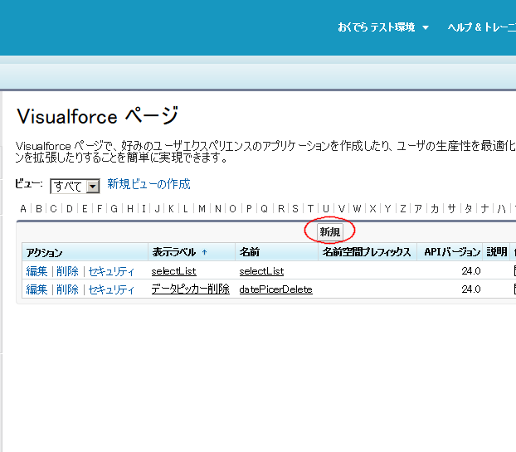Screen dimensions: 516x452
Task: Sort by 名前空間プレフィックス column header
Action: pos(367,252)
